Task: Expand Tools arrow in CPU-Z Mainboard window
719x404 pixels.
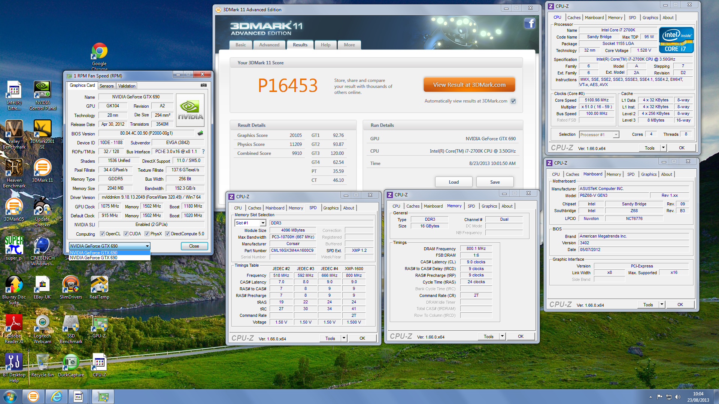Action: tap(661, 304)
